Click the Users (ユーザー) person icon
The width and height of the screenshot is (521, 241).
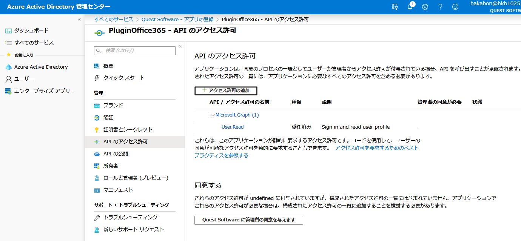point(8,79)
